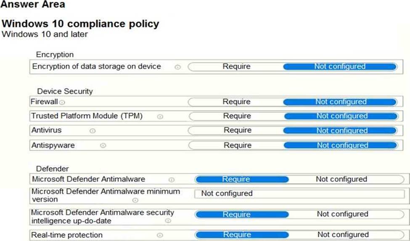Image resolution: width=410 pixels, height=241 pixels.
Task: Click info icon for security intelligence up-to-date
Action: point(168,221)
